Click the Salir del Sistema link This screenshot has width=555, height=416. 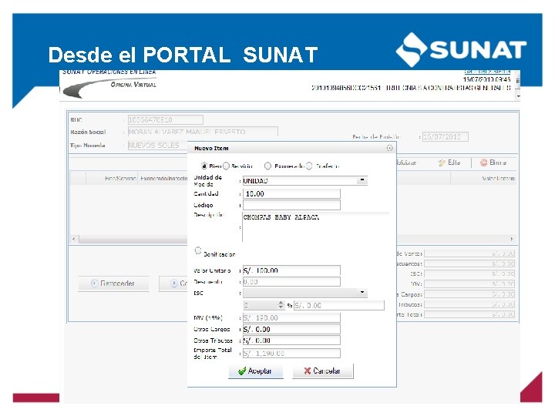487,72
